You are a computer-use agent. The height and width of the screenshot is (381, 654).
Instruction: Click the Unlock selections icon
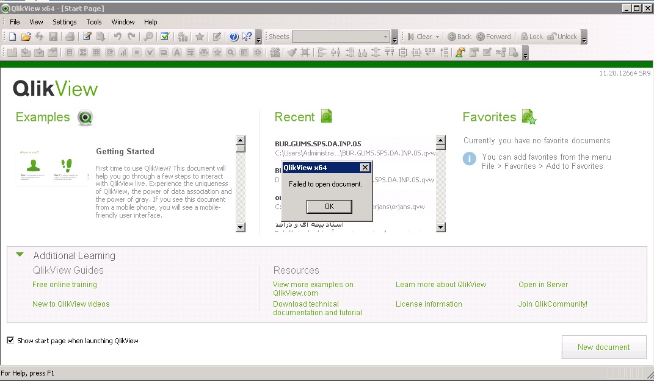coord(562,37)
